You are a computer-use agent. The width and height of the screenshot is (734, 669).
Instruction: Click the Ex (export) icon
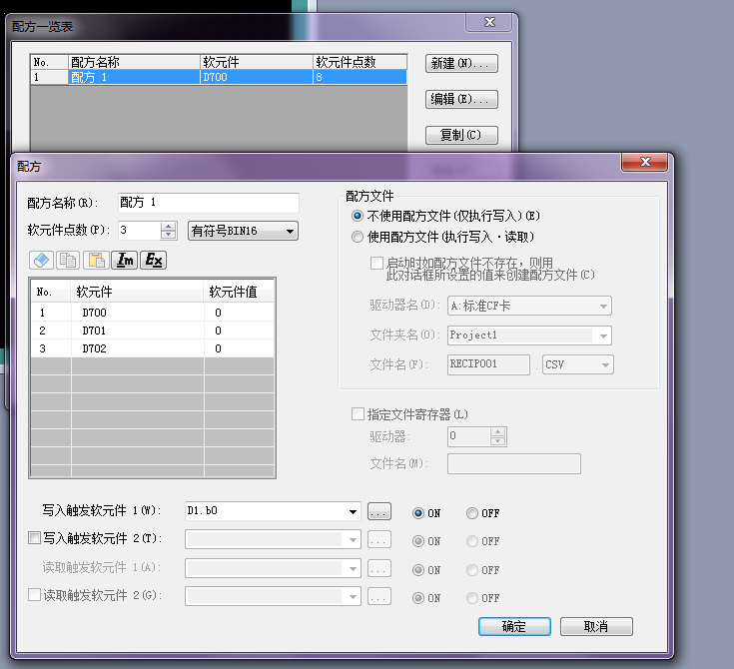[x=153, y=260]
